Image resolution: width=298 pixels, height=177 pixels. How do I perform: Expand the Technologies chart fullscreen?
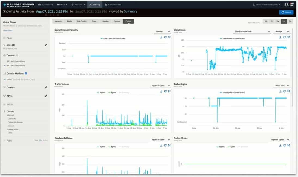point(288,91)
